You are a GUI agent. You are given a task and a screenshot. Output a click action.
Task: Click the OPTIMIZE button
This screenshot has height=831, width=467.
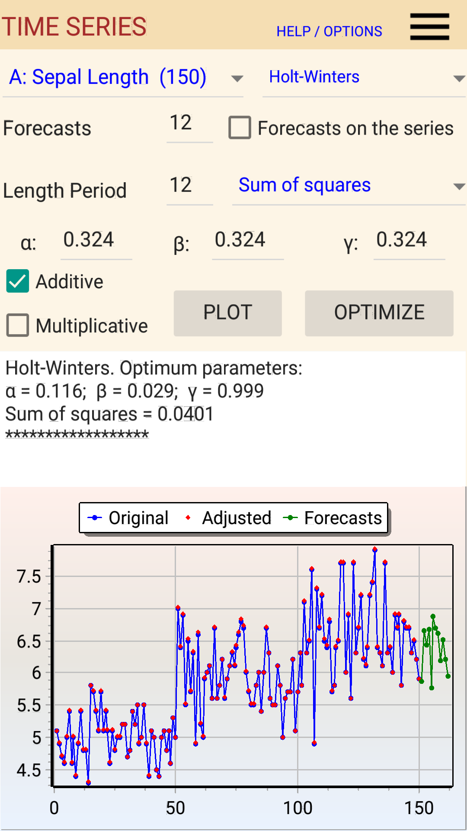coord(379,313)
